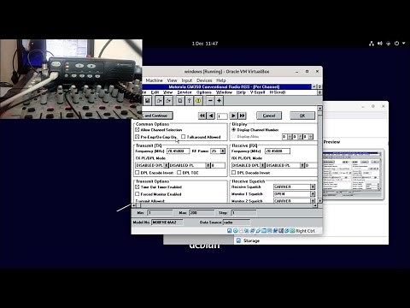410x308 pixels.
Task: Open the VirtualBox Devices menu
Action: (x=204, y=80)
